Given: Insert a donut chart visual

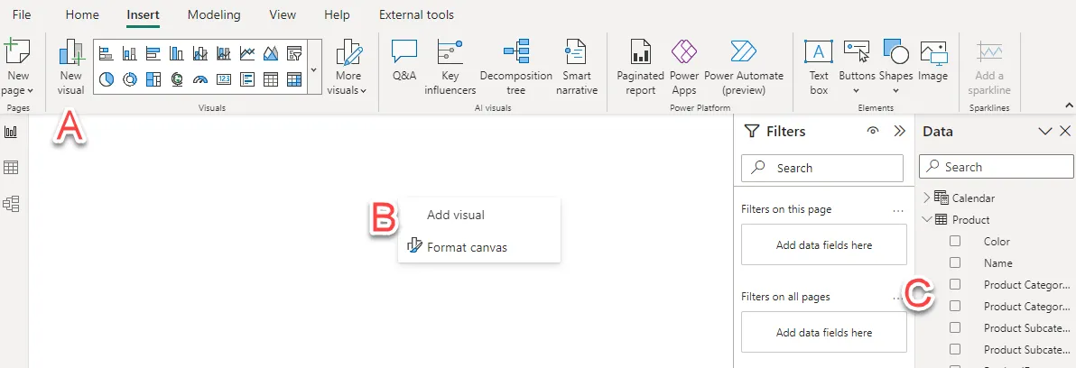Looking at the screenshot, I should point(130,79).
